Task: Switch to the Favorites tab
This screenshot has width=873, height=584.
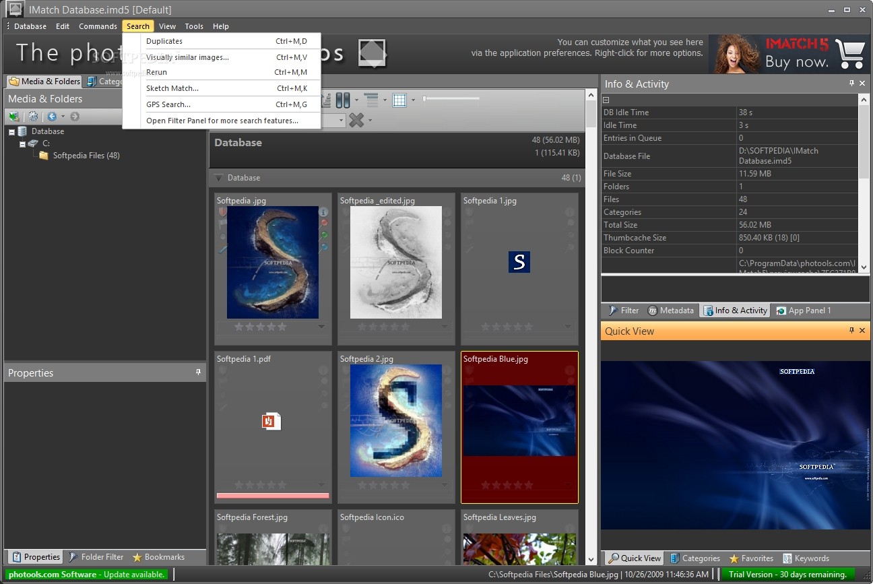Action: coord(750,558)
